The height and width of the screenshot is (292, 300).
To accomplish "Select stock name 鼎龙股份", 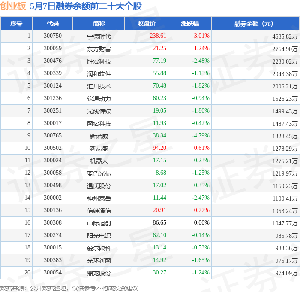I will (99, 273).
